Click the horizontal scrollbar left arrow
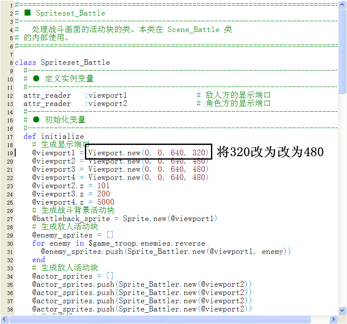347x324 pixels. click(x=4, y=319)
